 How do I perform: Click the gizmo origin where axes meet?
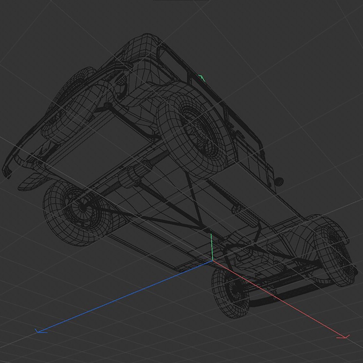coord(212,261)
